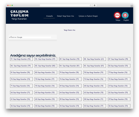
Task: Choose issue 76.Sayı-Yargı Kararları
Action: click(21, 79)
